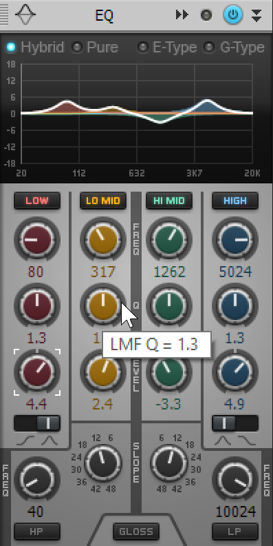The image size is (273, 546).
Task: Click the LO MID level value 2.4
Action: [102, 404]
